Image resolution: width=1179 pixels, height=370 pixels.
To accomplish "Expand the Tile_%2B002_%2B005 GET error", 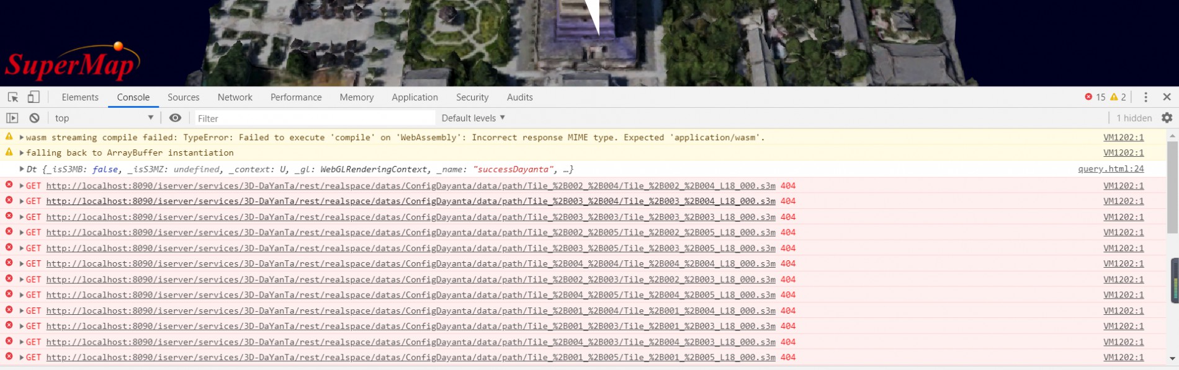I will pos(22,232).
